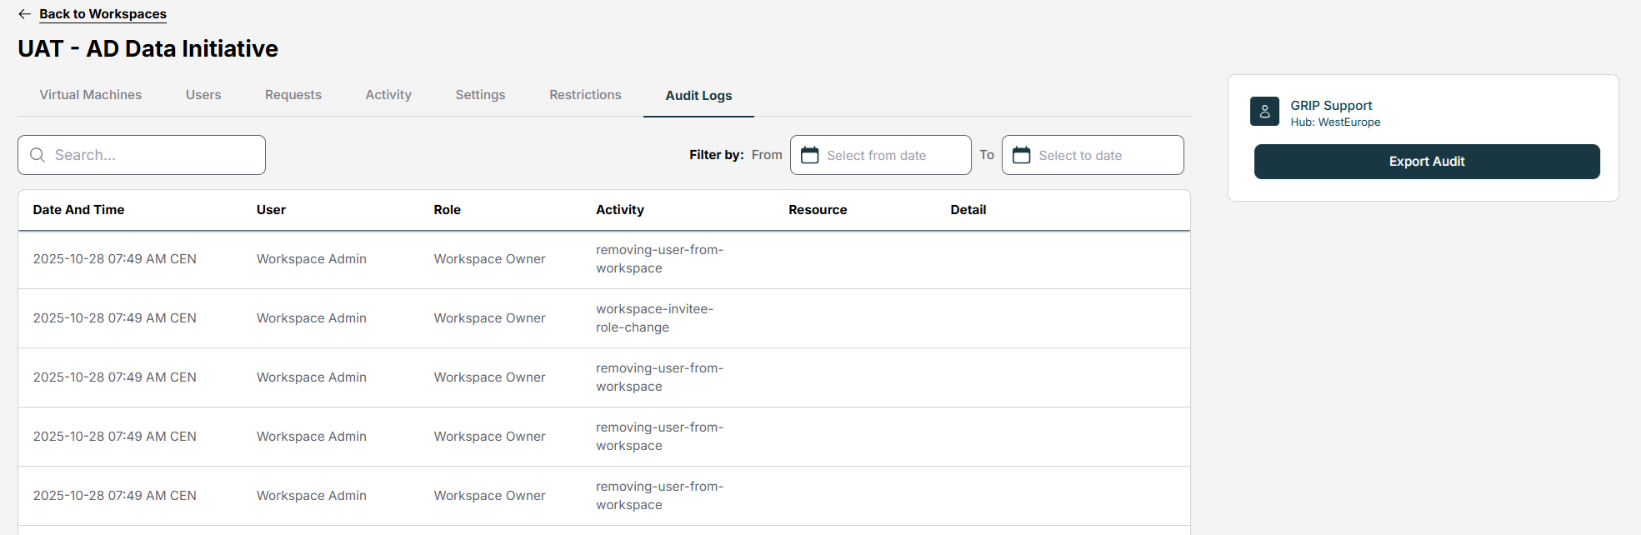Click the Activity column header
Viewport: 1641px width, 535px height.
pos(619,210)
